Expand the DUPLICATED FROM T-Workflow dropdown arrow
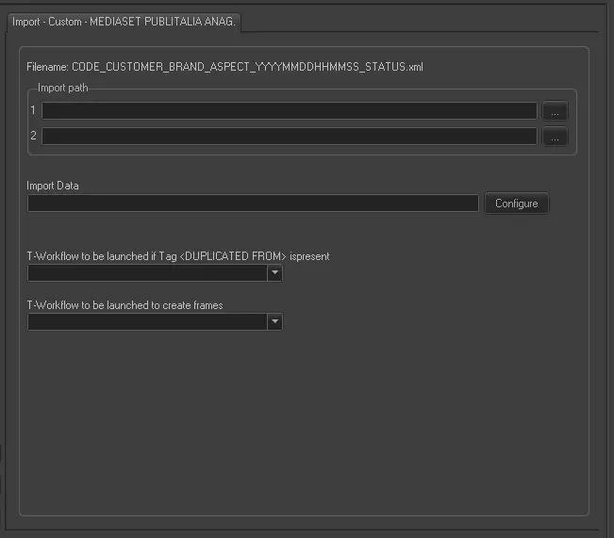 click(274, 273)
